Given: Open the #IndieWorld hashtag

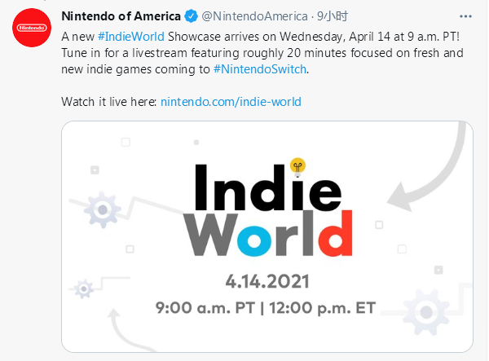Looking at the screenshot, I should [131, 37].
